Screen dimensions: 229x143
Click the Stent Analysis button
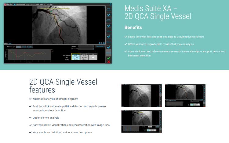click(100, 46)
